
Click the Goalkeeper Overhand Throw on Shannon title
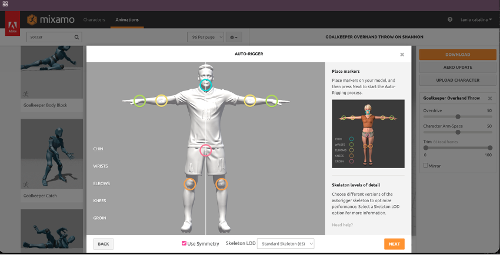tap(374, 37)
